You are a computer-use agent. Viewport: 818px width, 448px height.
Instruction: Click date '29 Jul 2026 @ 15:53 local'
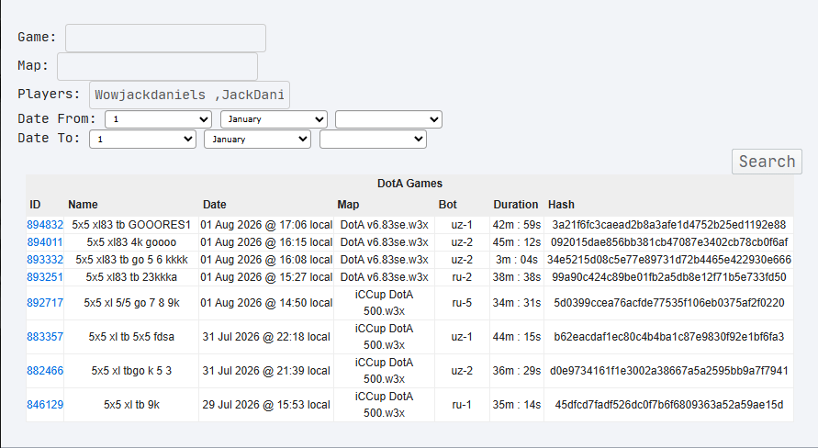click(266, 405)
